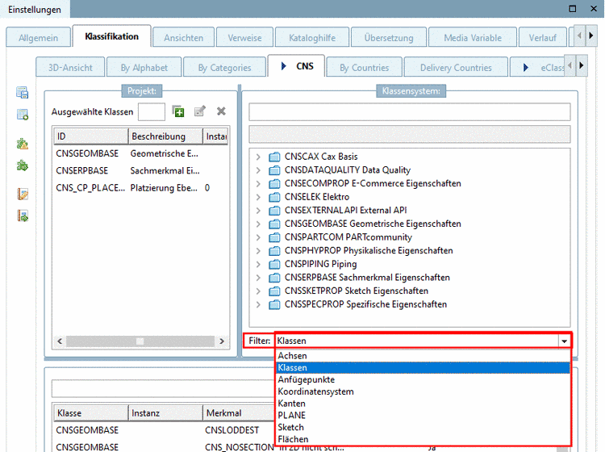Image resolution: width=605 pixels, height=452 pixels.
Task: Open the By Countries sub-tab
Action: pyautogui.click(x=365, y=68)
